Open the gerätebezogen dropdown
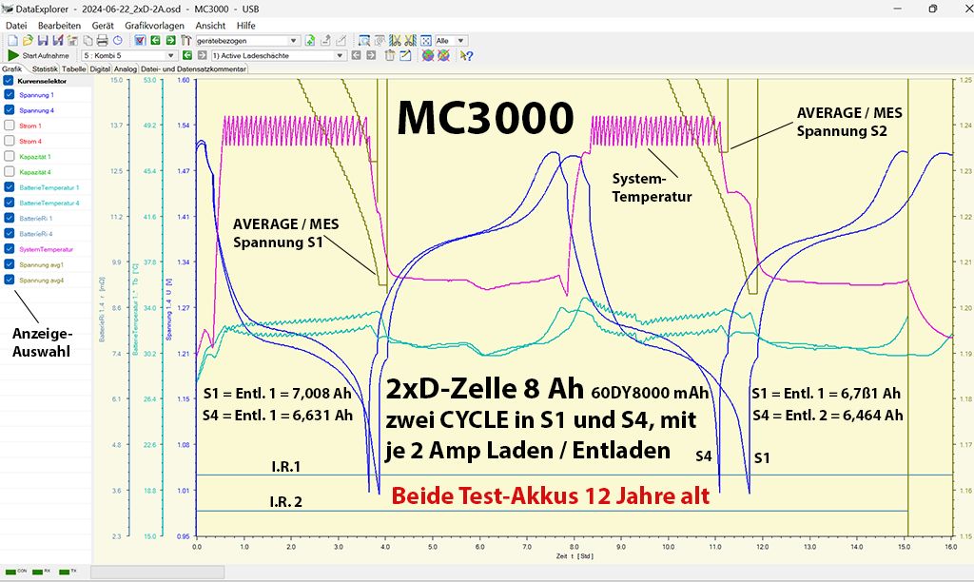 tap(294, 41)
